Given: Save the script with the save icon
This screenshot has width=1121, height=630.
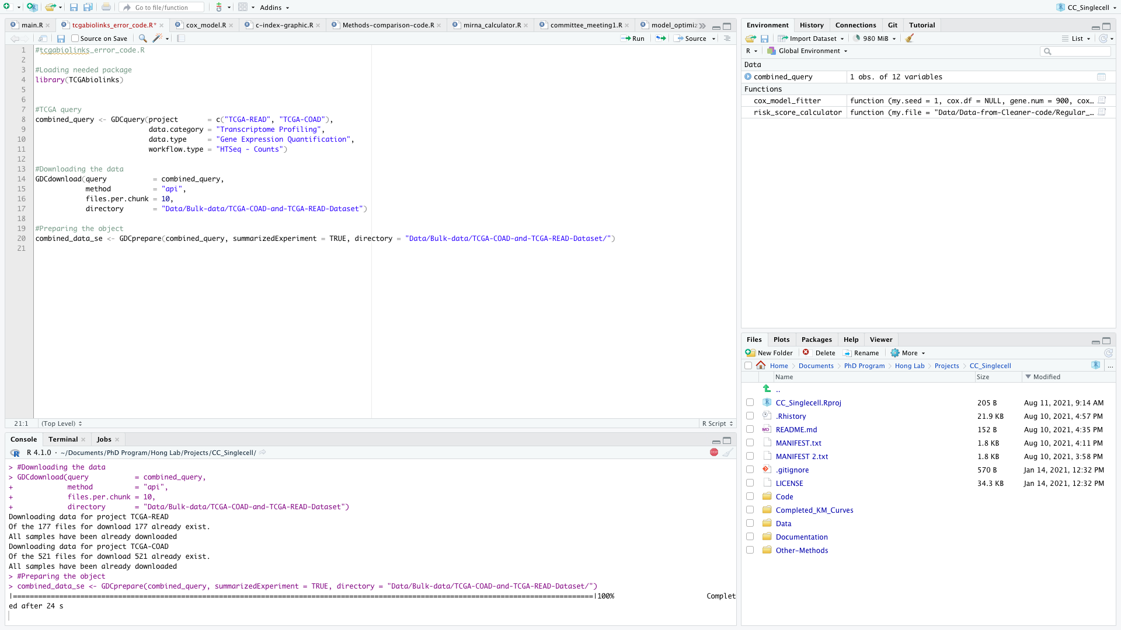Looking at the screenshot, I should 61,38.
